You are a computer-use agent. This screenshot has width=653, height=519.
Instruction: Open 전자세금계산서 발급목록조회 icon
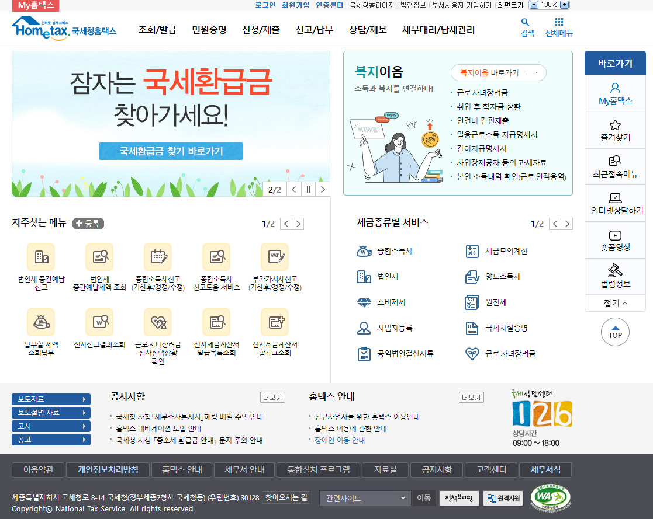[216, 322]
